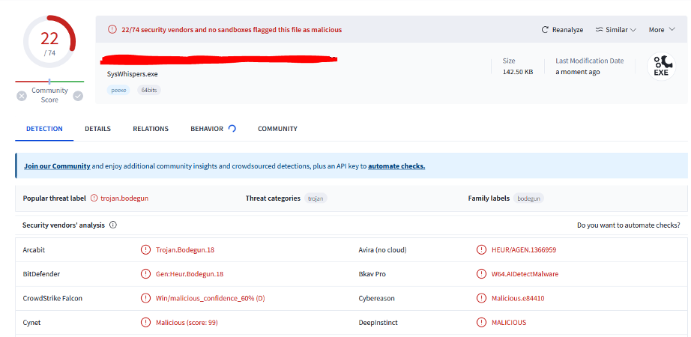Viewport: 691px width, 337px height.
Task: Click the W64.AIDetectMalware result text
Action: [x=525, y=274]
